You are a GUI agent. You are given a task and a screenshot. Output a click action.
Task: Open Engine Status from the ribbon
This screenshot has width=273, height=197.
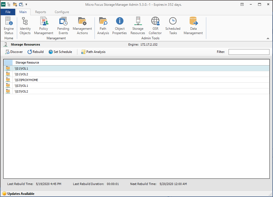9,26
